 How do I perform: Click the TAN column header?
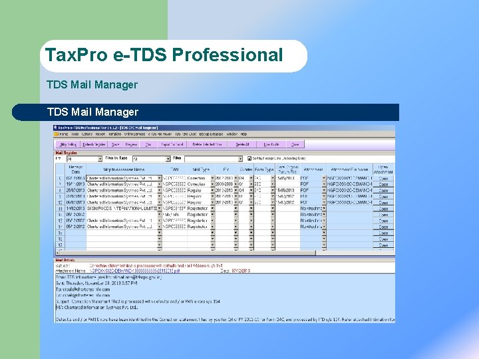coord(174,170)
